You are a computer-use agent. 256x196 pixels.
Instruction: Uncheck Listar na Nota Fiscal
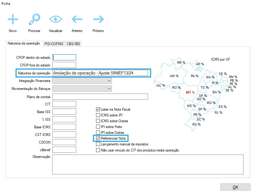pyautogui.click(x=98, y=109)
